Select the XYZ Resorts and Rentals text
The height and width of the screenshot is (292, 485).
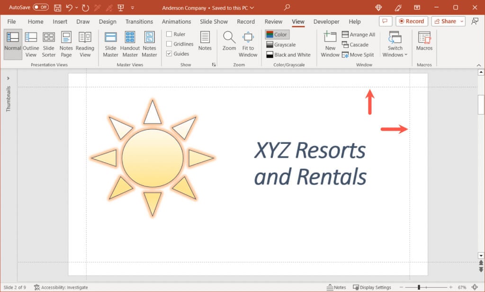coord(310,163)
